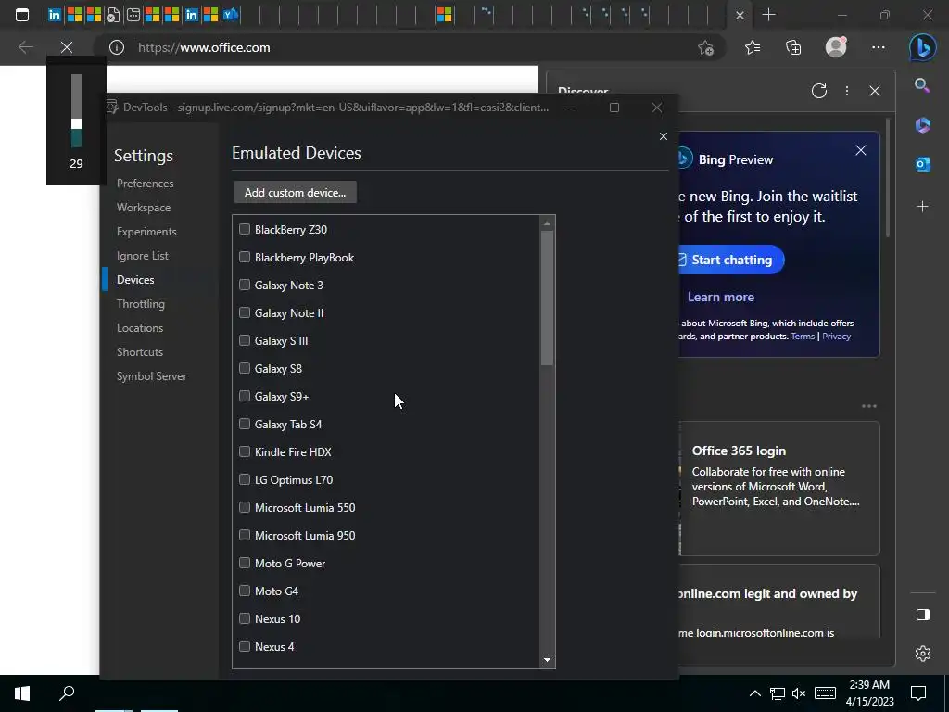Viewport: 949px width, 712px height.
Task: Tick the Nexus 4 checkbox
Action: point(245,646)
